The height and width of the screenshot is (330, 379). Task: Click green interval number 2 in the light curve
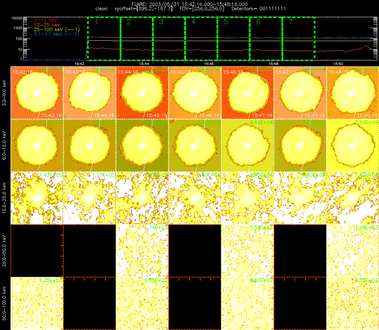pyautogui.click(x=129, y=22)
